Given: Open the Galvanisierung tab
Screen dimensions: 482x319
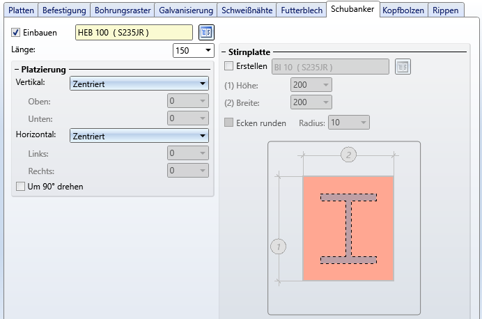Looking at the screenshot, I should 186,10.
